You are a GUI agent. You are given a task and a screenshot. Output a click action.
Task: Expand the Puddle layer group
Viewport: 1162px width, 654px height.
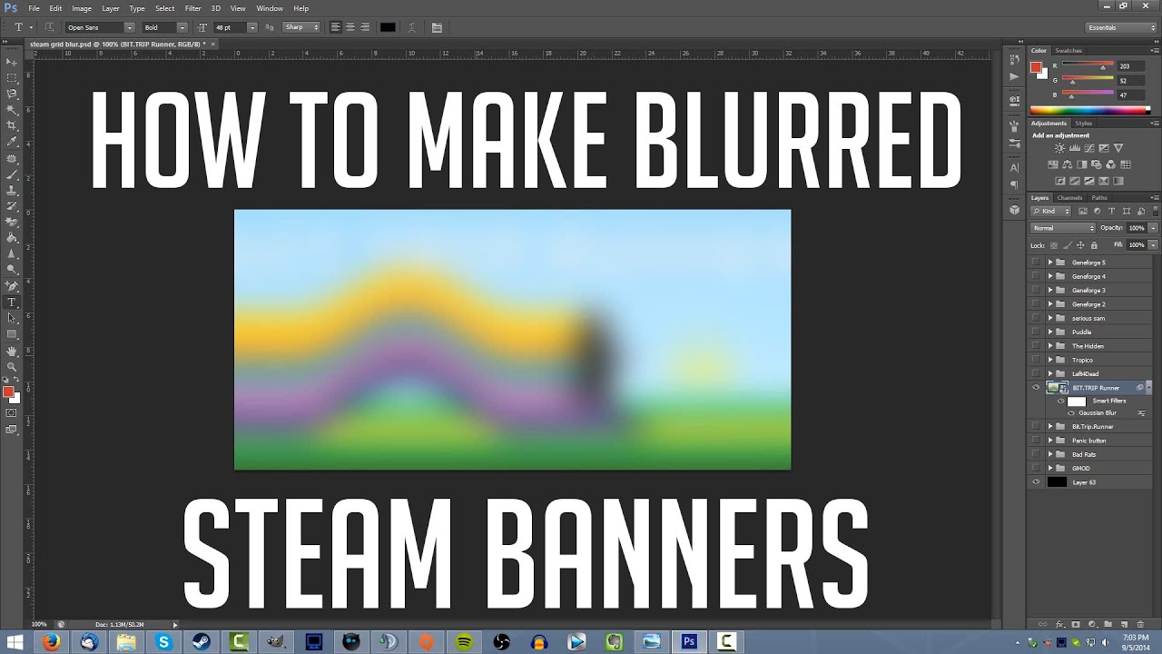(1050, 332)
